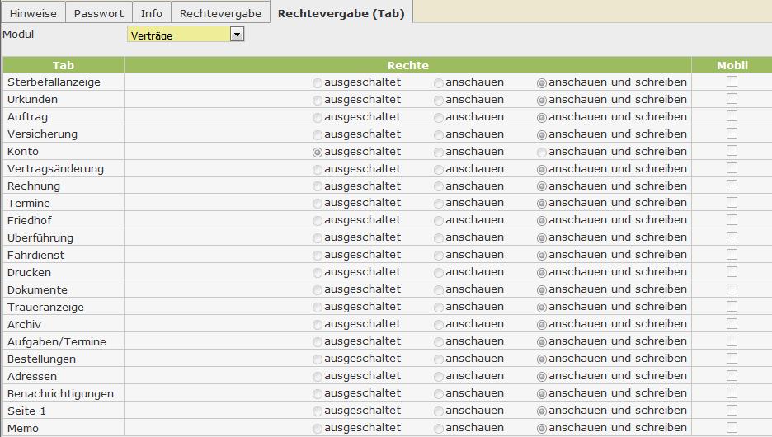
Task: Set Sterbefallanzeige to ausgeschaltet
Action: point(318,82)
